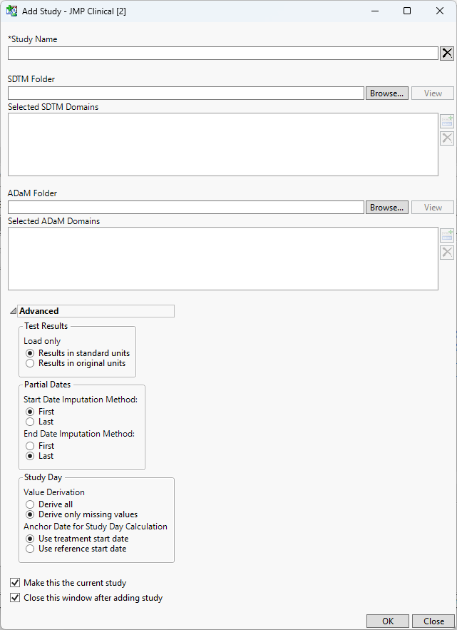Viewport: 457px width, 630px height.
Task: Collapse the Advanced section
Action: click(14, 311)
